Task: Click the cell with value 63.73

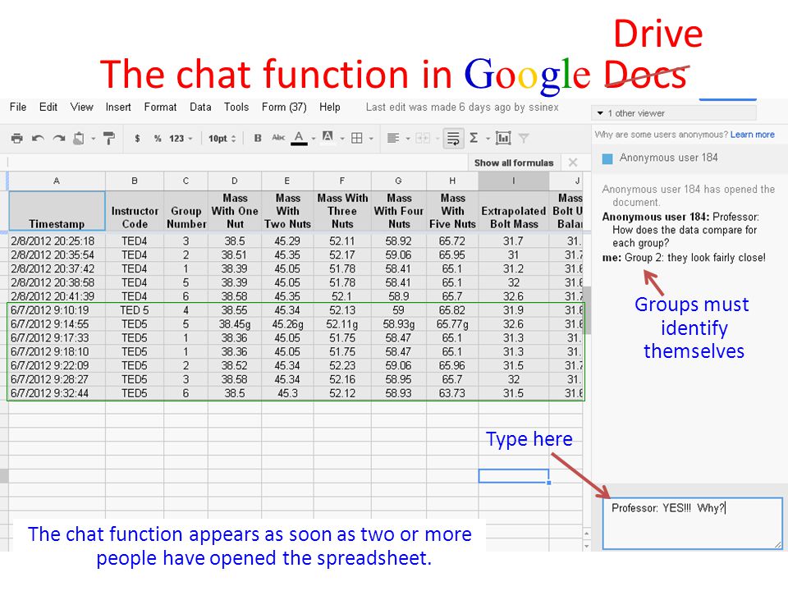Action: [x=452, y=393]
